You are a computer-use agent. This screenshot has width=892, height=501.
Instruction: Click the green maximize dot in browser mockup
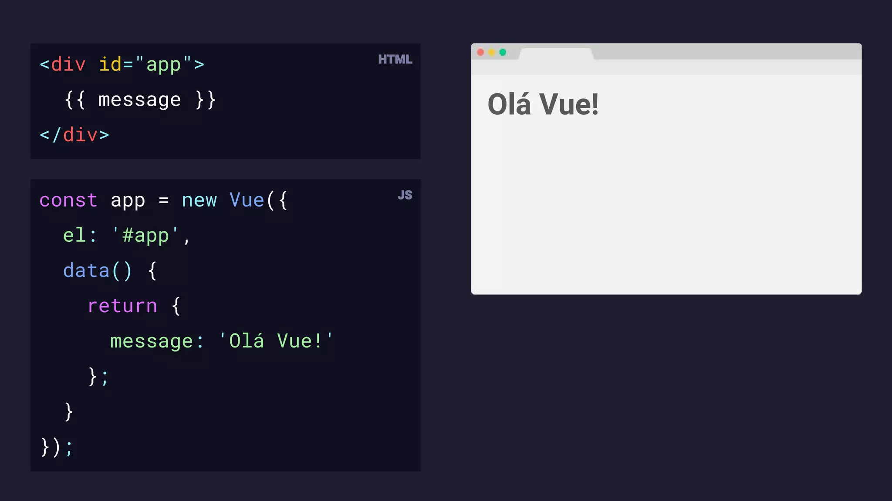click(x=503, y=52)
